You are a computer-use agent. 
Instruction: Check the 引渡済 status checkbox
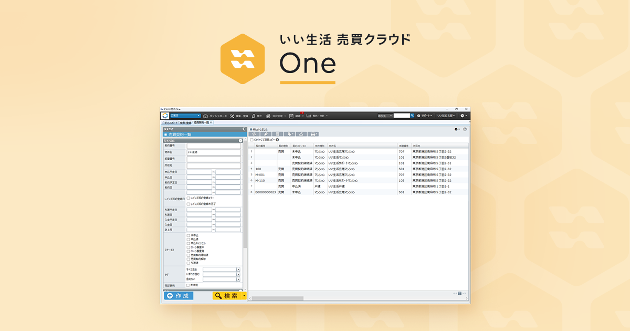point(188,263)
